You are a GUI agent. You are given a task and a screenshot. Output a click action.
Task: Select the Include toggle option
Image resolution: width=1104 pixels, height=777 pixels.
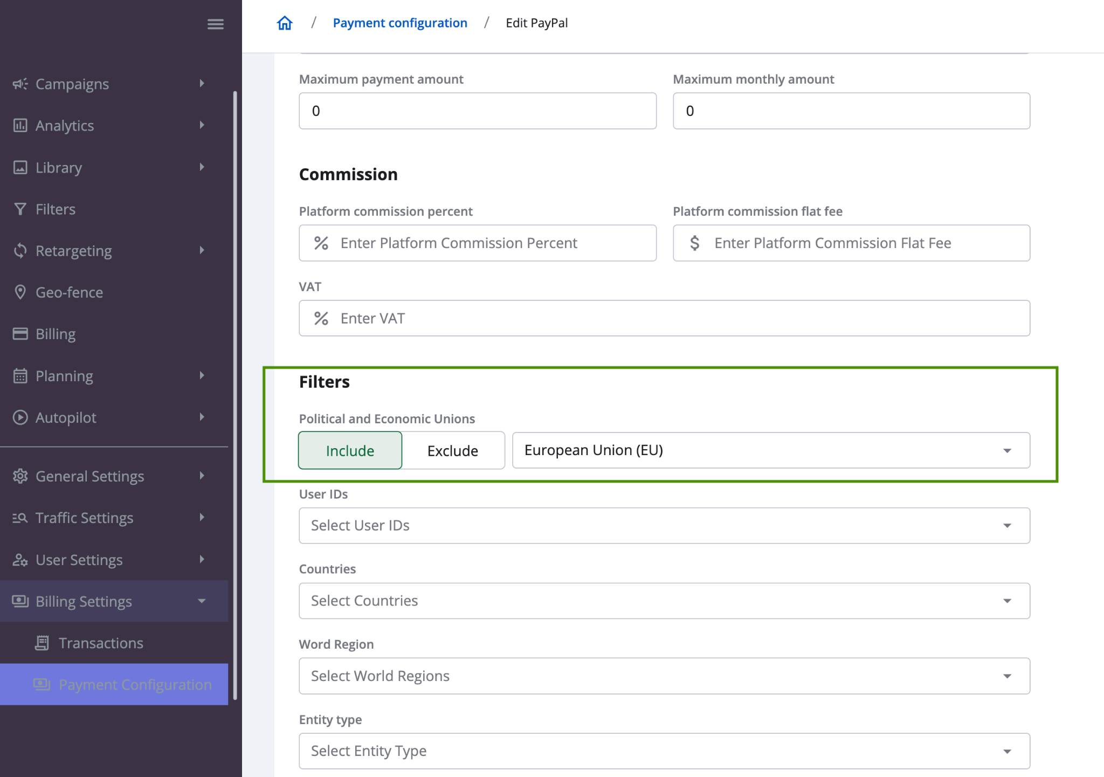350,450
